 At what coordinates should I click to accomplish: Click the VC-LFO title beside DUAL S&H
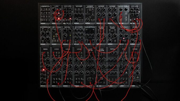tap(135, 6)
